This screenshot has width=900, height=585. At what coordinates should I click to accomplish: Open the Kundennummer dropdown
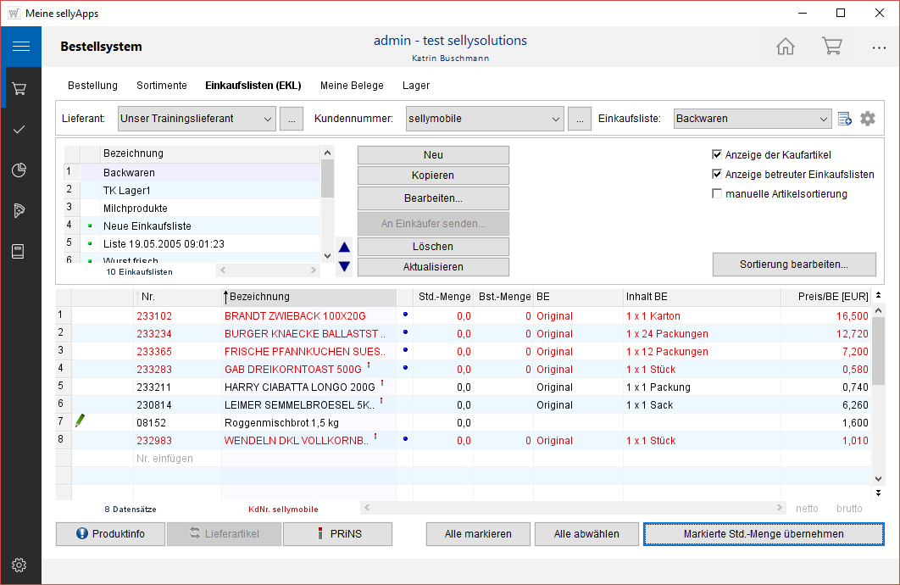click(556, 119)
